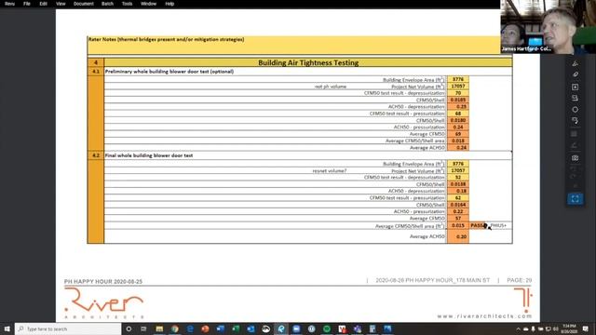Open the notification center icon
The width and height of the screenshot is (596, 335).
pyautogui.click(x=586, y=328)
